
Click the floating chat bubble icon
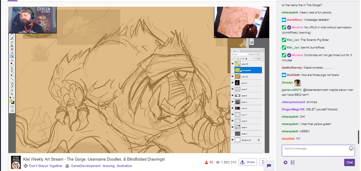[x=269, y=166]
